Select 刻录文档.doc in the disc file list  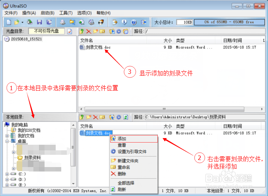98,48
